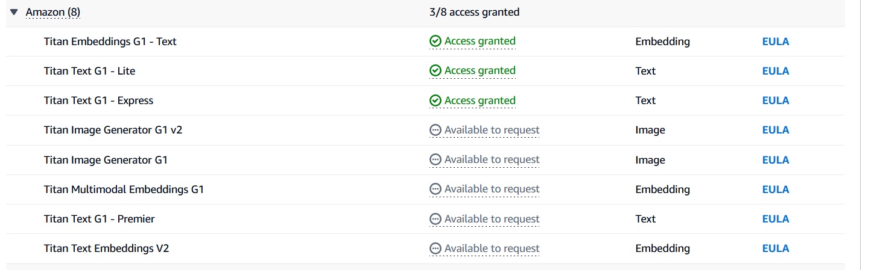Click Available to request for Titan Image Generator G1
871x270 pixels.
tap(492, 159)
